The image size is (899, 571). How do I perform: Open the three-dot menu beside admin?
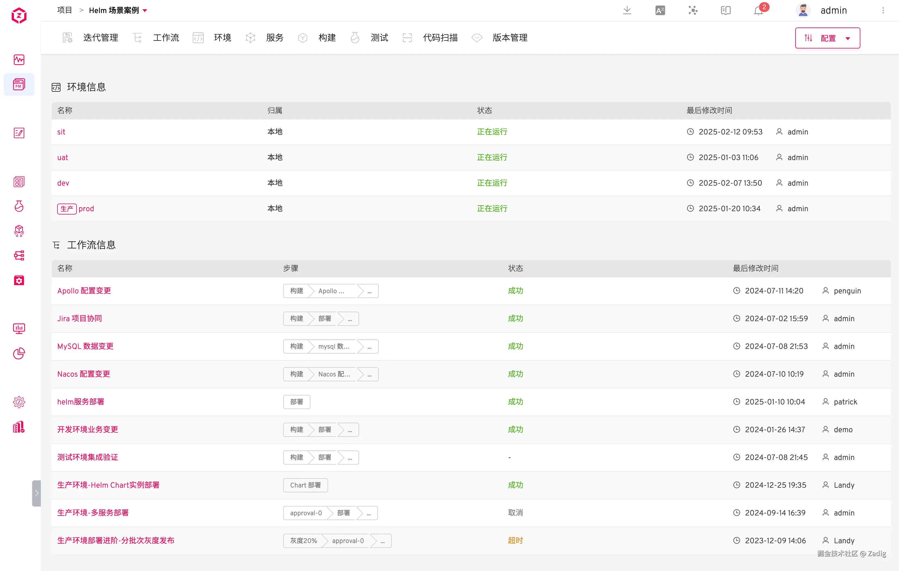click(883, 10)
